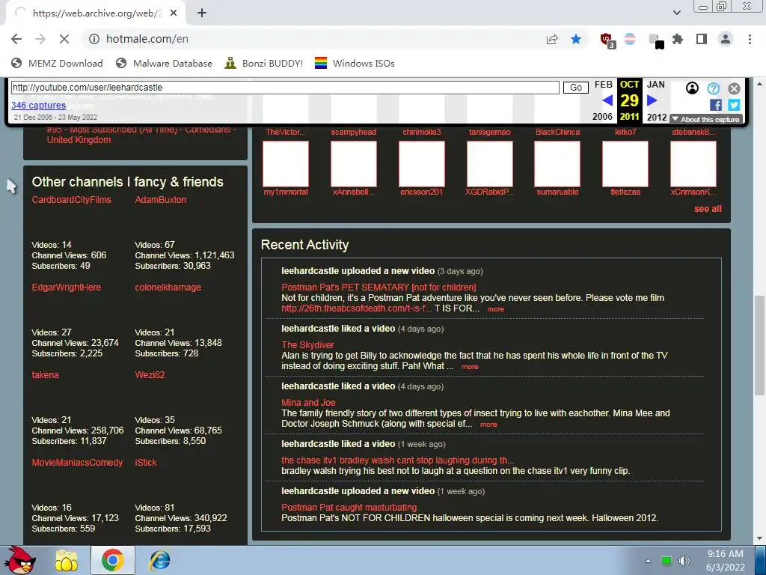
Task: Open Wayback help question mark icon
Action: click(713, 88)
